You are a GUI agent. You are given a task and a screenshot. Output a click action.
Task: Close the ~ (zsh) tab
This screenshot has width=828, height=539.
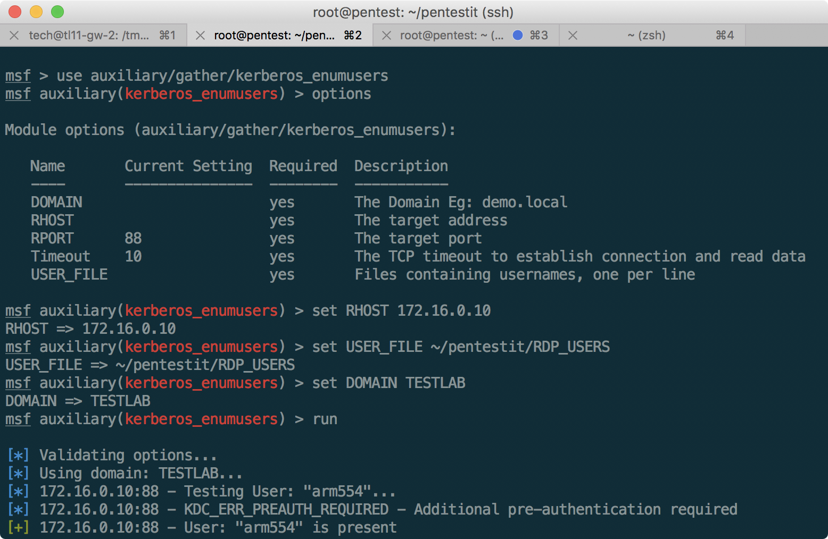coord(573,36)
